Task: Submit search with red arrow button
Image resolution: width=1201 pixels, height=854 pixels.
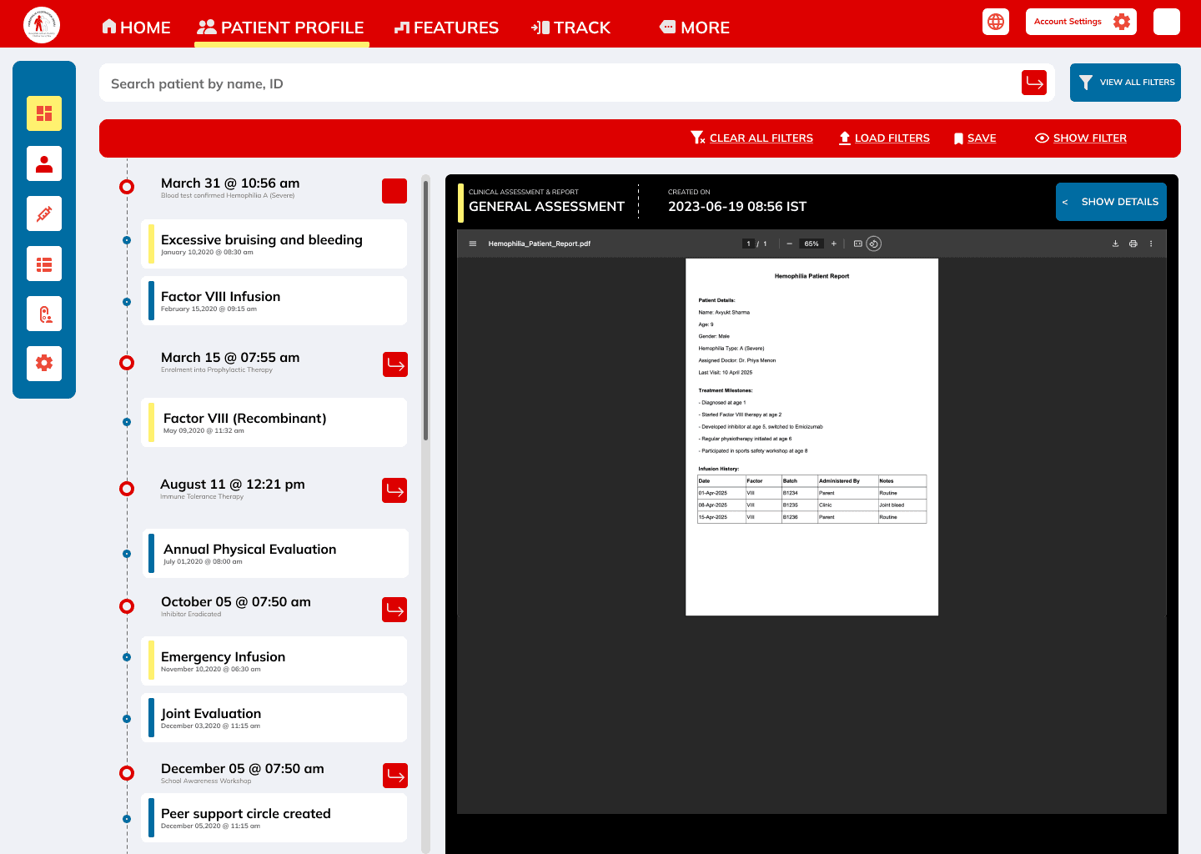Action: click(1034, 83)
